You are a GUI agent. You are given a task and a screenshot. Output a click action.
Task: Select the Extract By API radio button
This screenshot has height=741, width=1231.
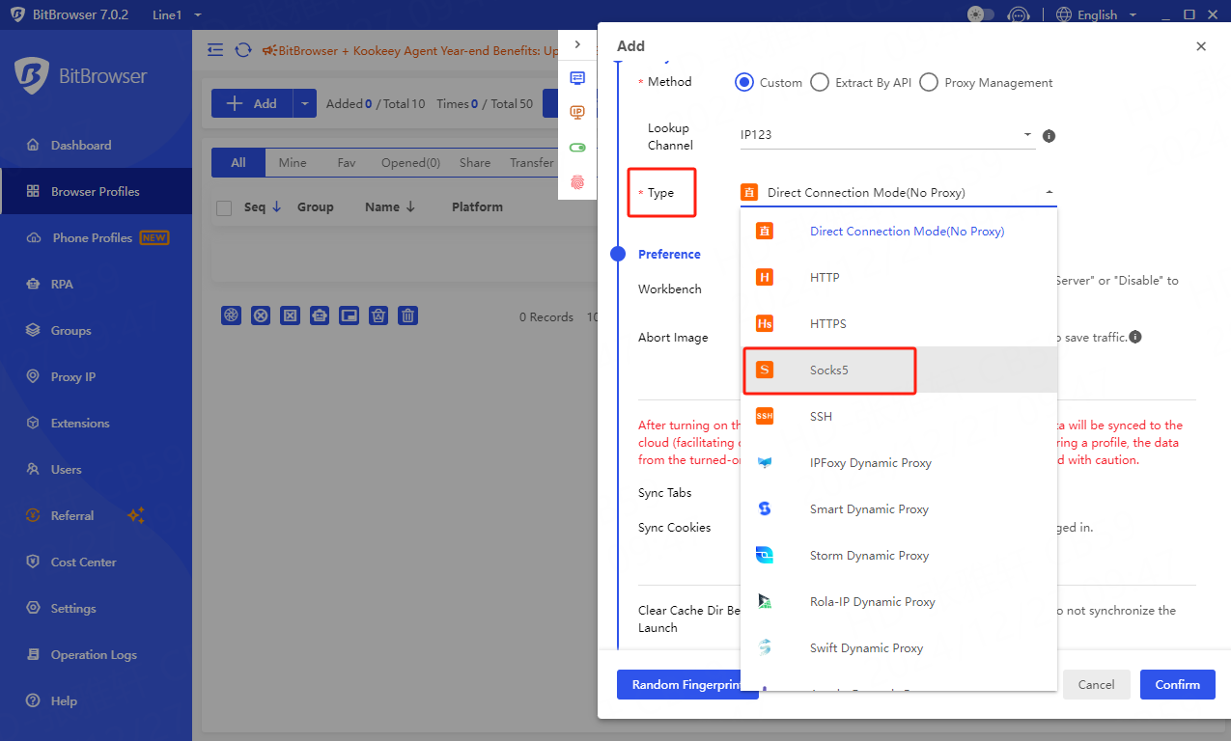pyautogui.click(x=820, y=83)
